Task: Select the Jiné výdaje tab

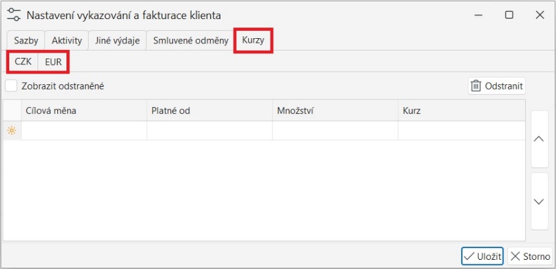Action: [116, 41]
